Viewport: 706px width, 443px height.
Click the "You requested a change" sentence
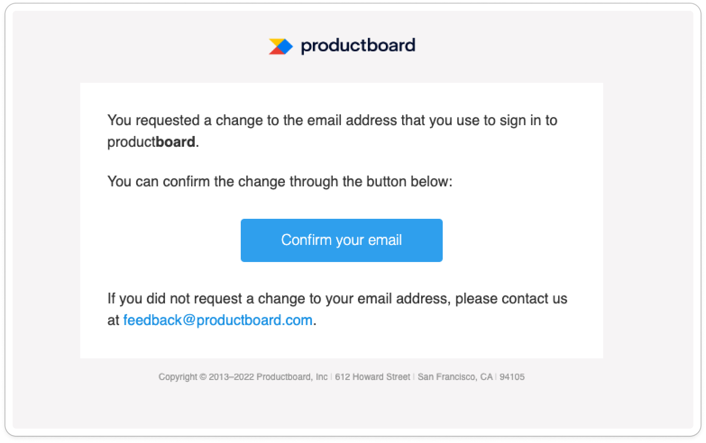point(332,131)
